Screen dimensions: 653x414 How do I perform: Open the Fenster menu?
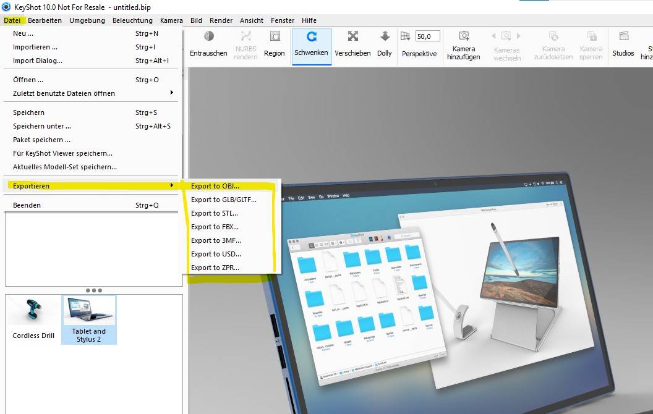[283, 20]
